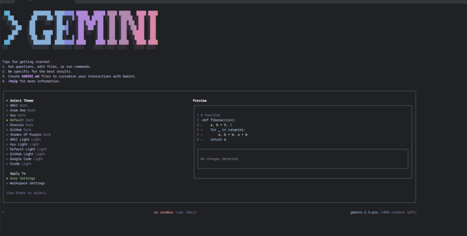This screenshot has height=236, width=467.
Task: Click the 'Be specific for the best results.' tip
Action: [x=40, y=71]
